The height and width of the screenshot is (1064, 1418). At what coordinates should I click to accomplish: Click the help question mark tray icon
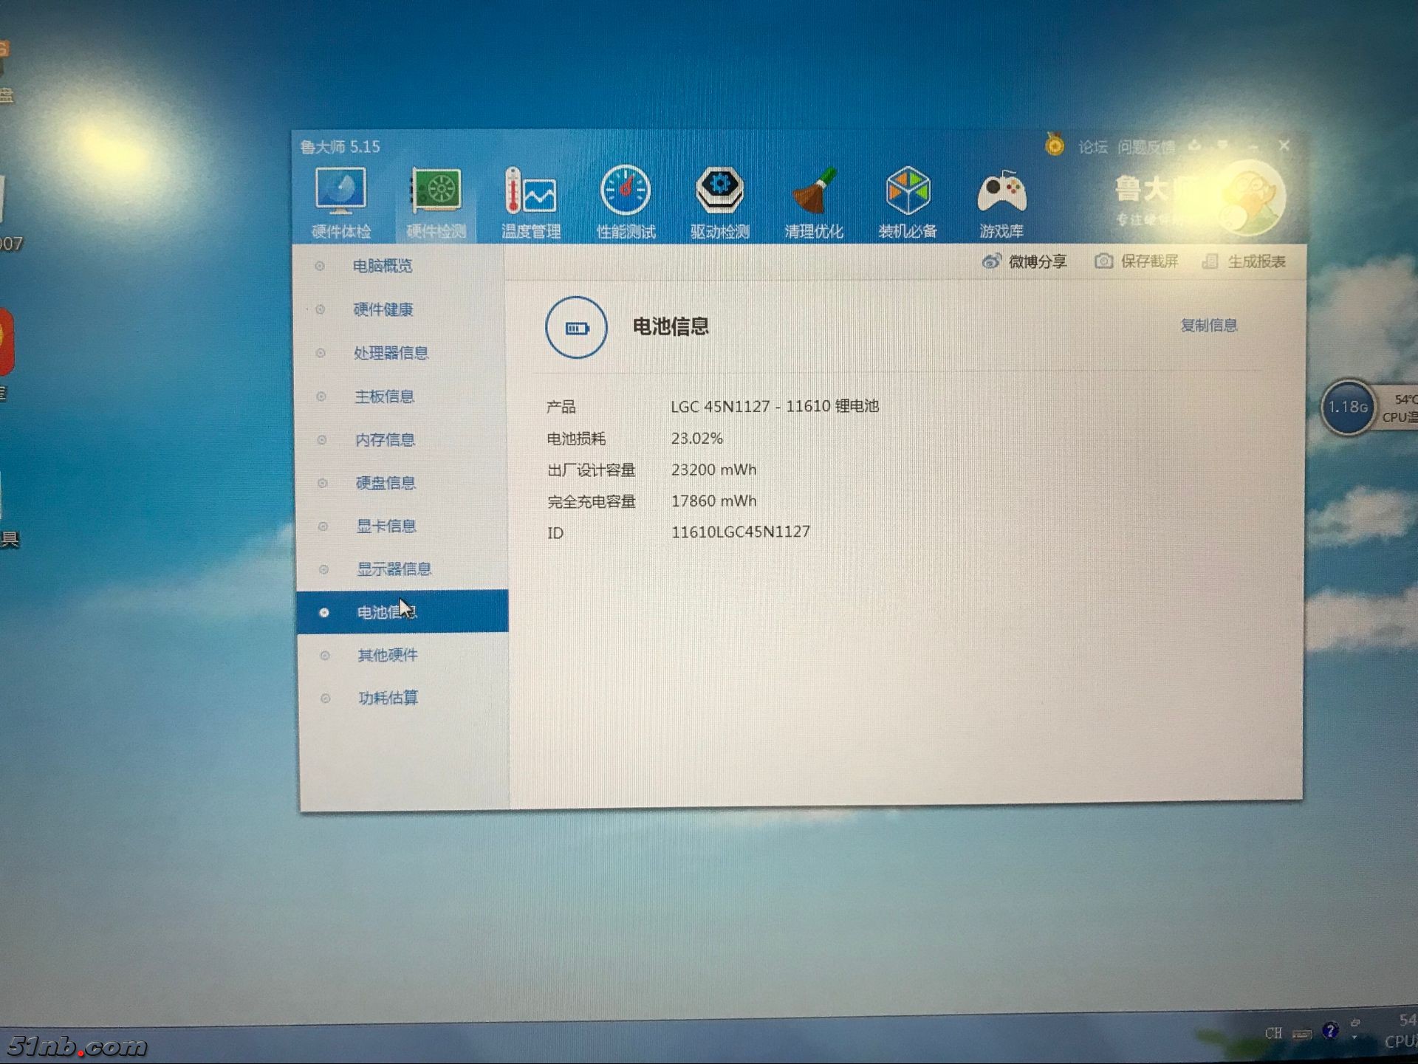tap(1330, 1031)
